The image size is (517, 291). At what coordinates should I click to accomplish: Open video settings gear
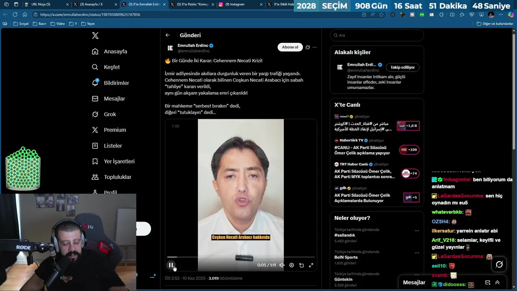tap(292, 265)
